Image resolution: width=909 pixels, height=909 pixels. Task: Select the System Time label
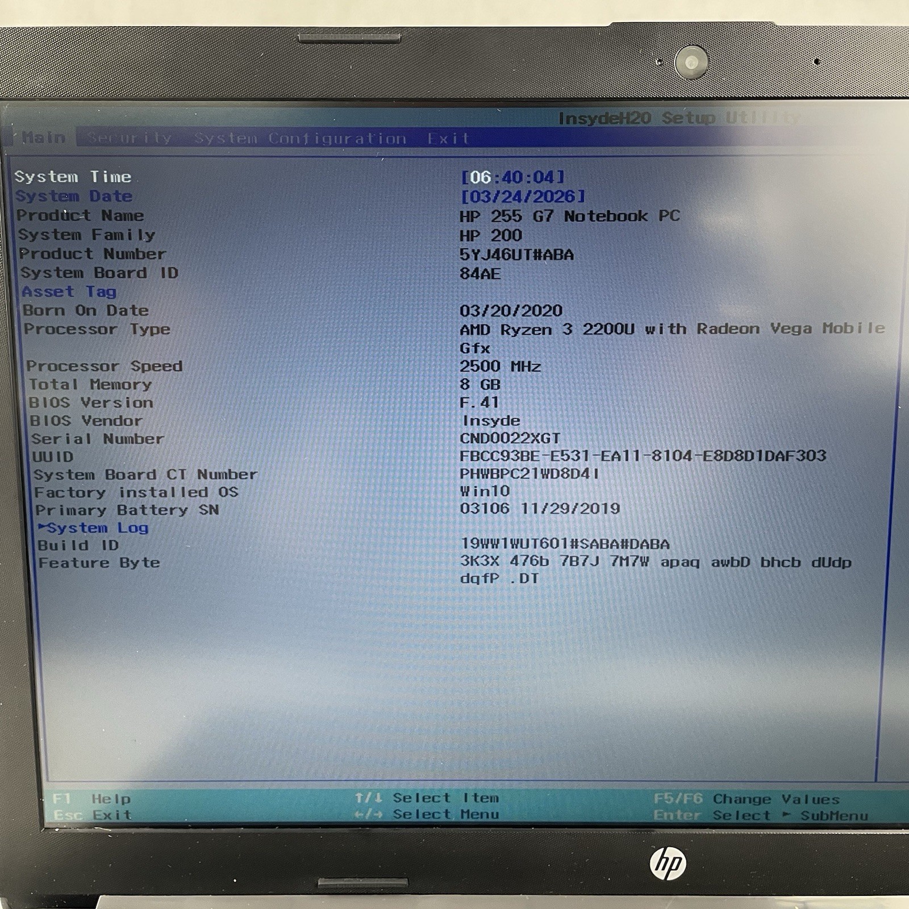point(73,177)
